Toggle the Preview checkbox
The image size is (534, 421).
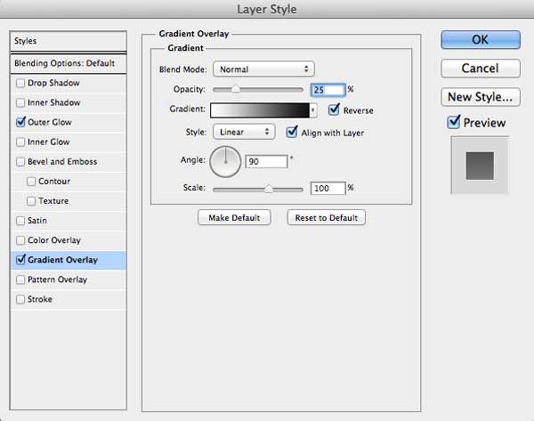tap(454, 122)
